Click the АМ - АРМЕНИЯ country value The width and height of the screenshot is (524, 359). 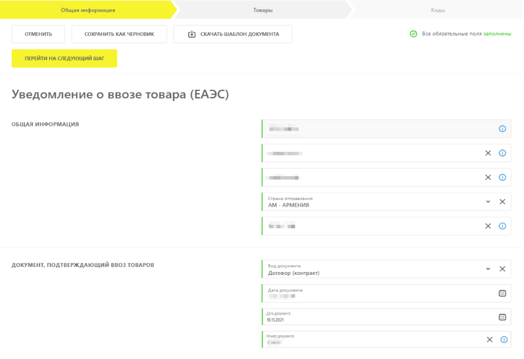tap(289, 205)
